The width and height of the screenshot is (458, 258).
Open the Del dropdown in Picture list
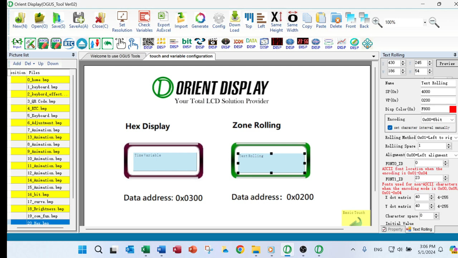[x=34, y=63]
